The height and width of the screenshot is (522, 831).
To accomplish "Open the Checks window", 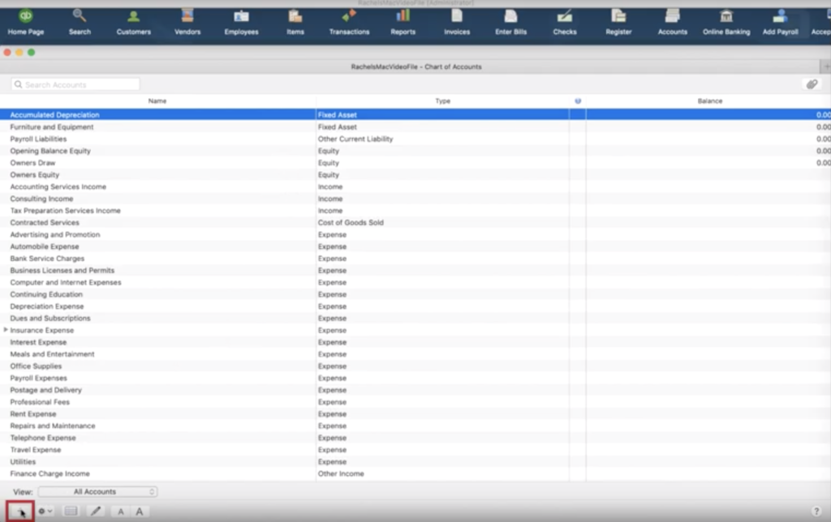I will [565, 22].
